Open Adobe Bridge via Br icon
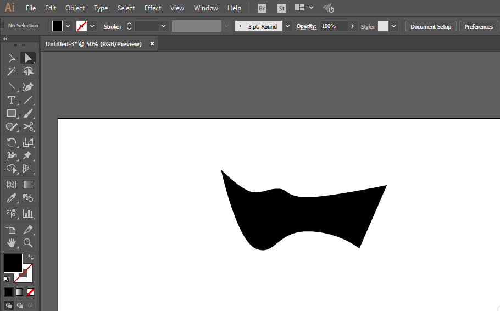This screenshot has height=311, width=500. tap(262, 8)
